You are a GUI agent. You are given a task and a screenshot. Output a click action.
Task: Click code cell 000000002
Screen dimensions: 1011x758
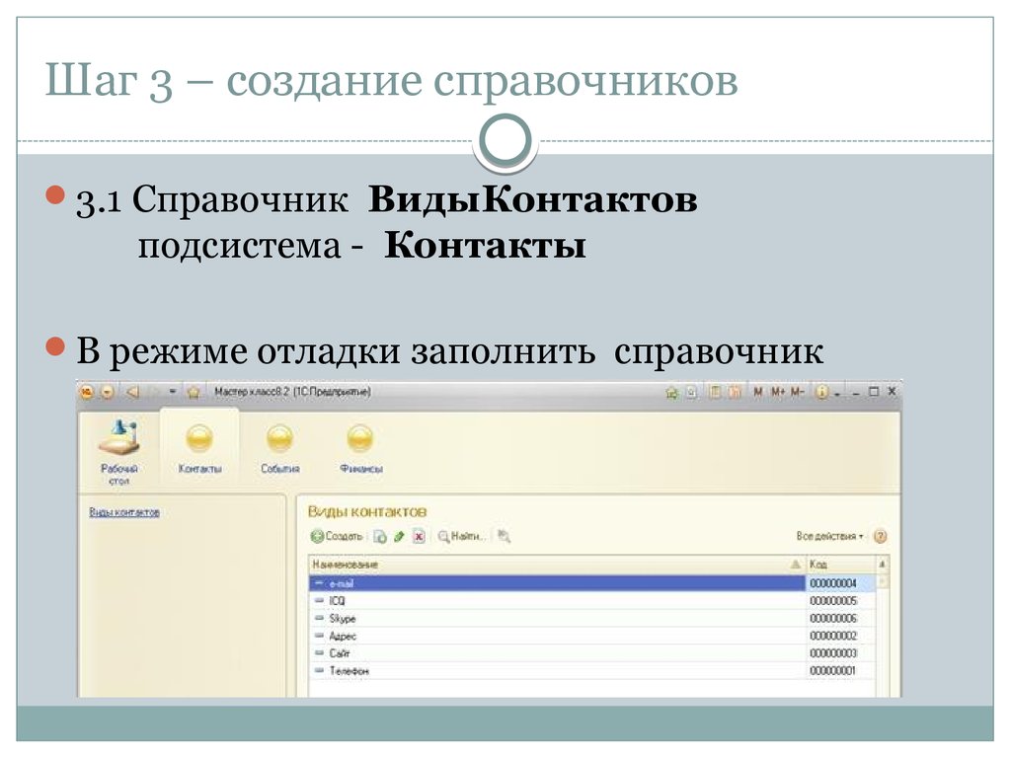tap(841, 637)
